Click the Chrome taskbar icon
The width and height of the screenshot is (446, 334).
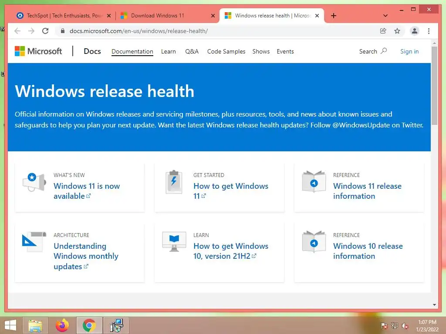click(89, 325)
